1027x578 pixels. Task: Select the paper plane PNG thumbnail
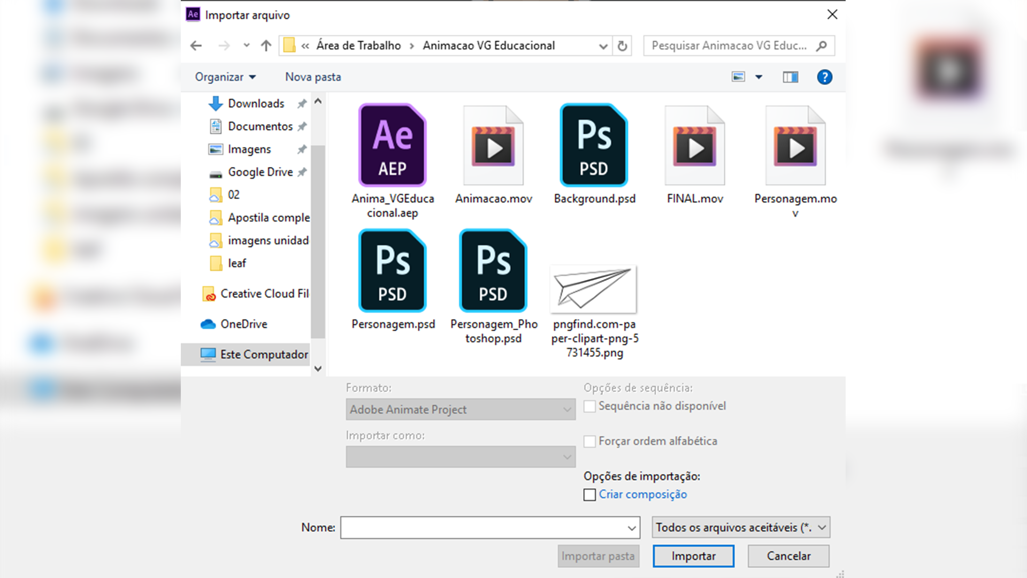point(594,289)
